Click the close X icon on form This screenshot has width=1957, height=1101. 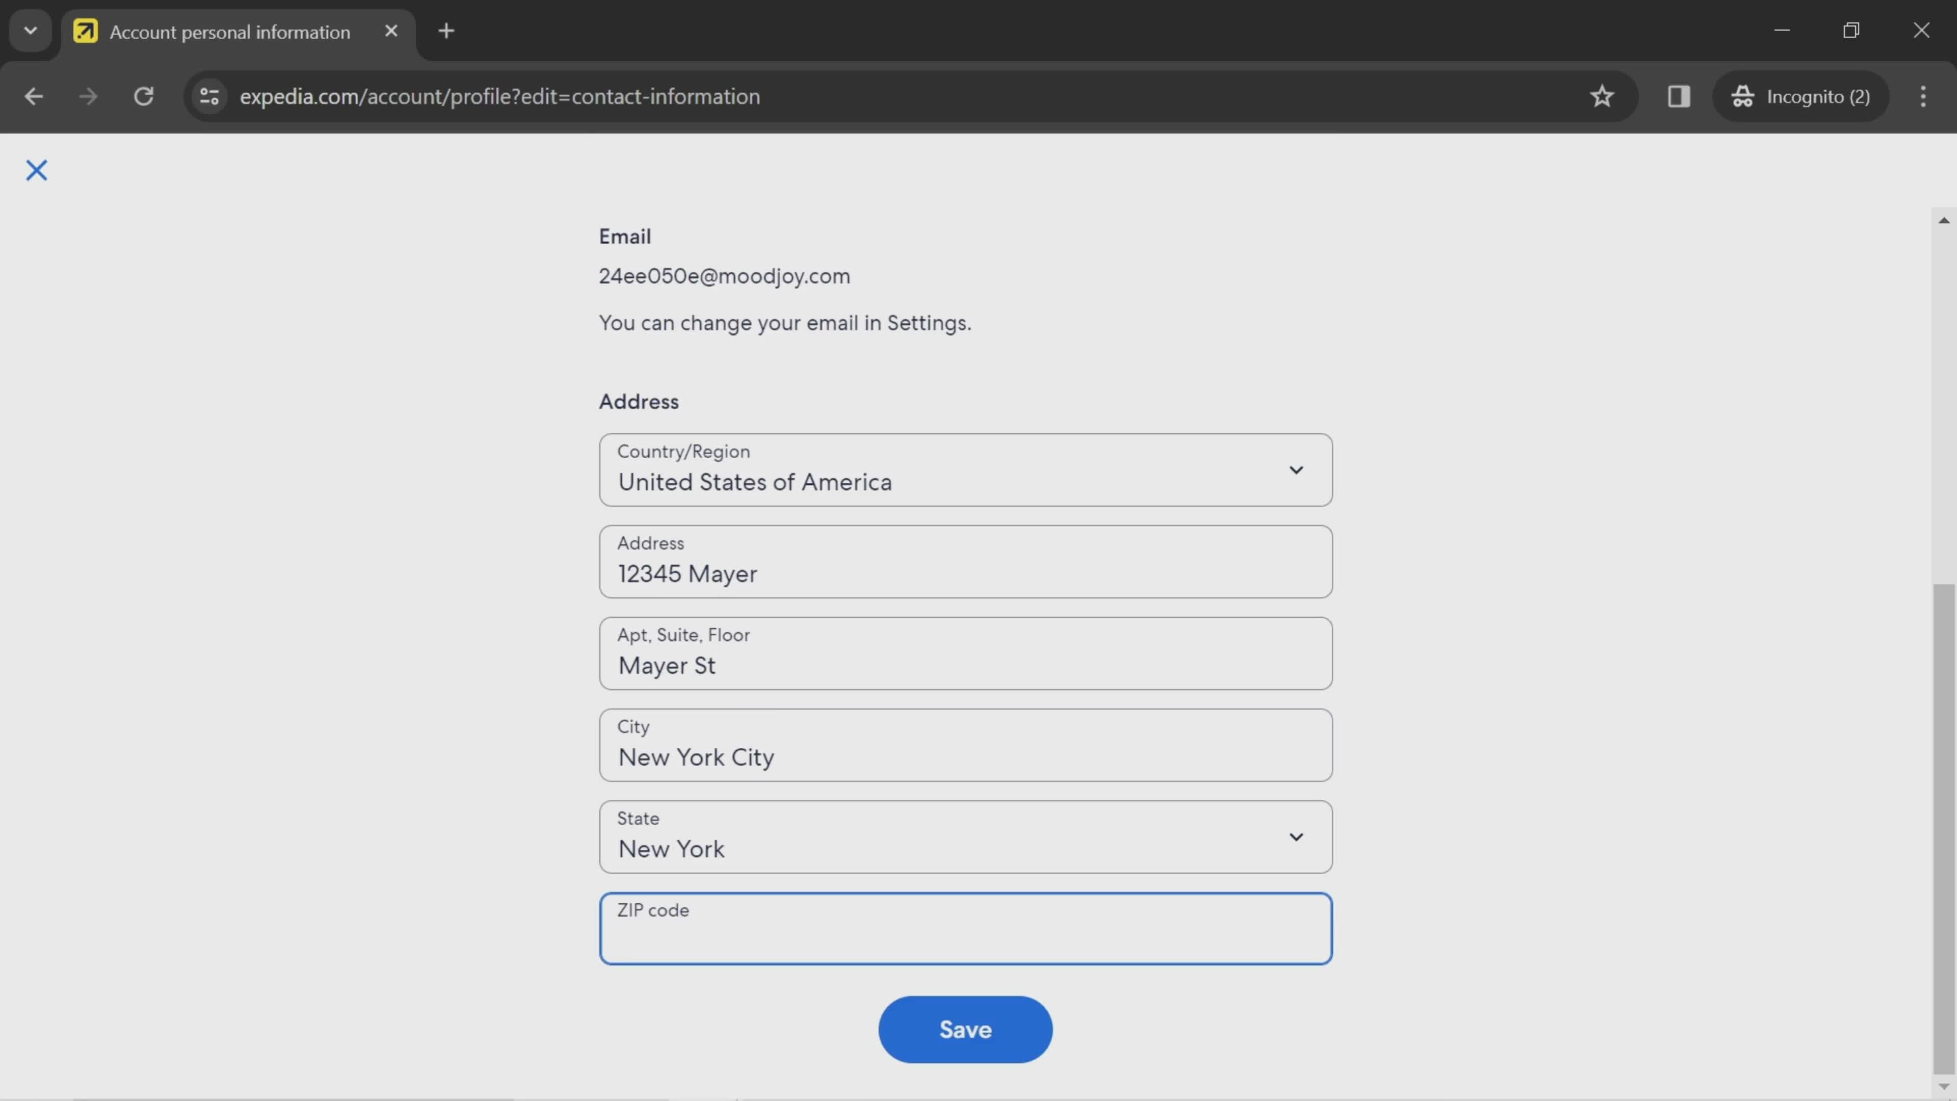coord(36,169)
